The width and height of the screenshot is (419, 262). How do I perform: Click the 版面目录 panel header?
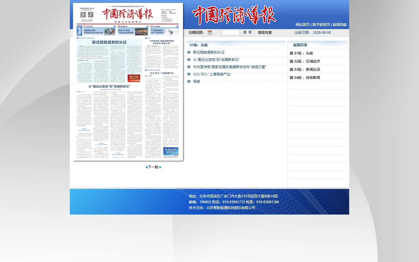click(x=300, y=45)
